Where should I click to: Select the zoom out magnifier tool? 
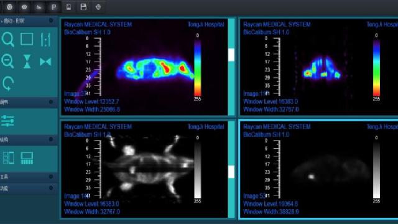pyautogui.click(x=7, y=61)
